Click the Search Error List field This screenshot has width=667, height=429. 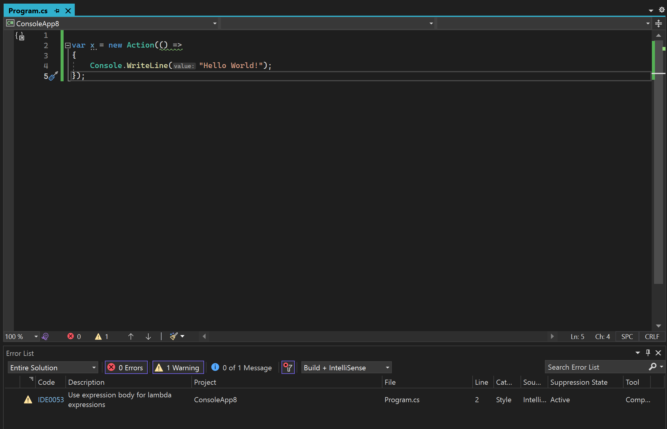596,367
